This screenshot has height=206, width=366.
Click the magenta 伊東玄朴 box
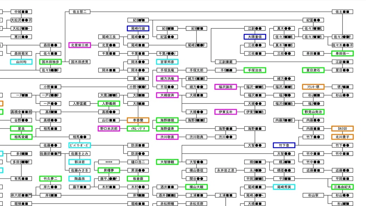click(x=226, y=112)
